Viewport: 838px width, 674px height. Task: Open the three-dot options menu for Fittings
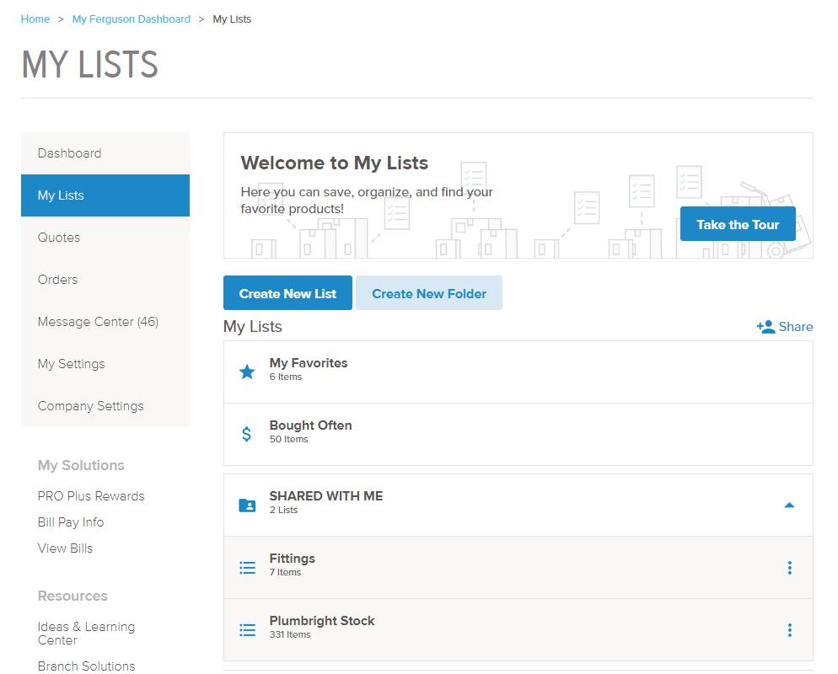(x=790, y=567)
